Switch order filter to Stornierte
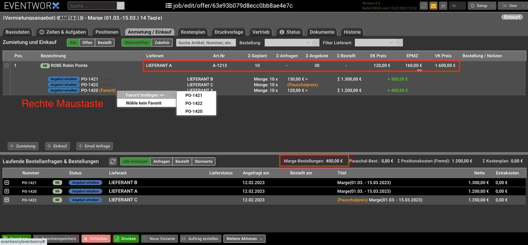The width and height of the screenshot is (528, 245). pyautogui.click(x=204, y=161)
